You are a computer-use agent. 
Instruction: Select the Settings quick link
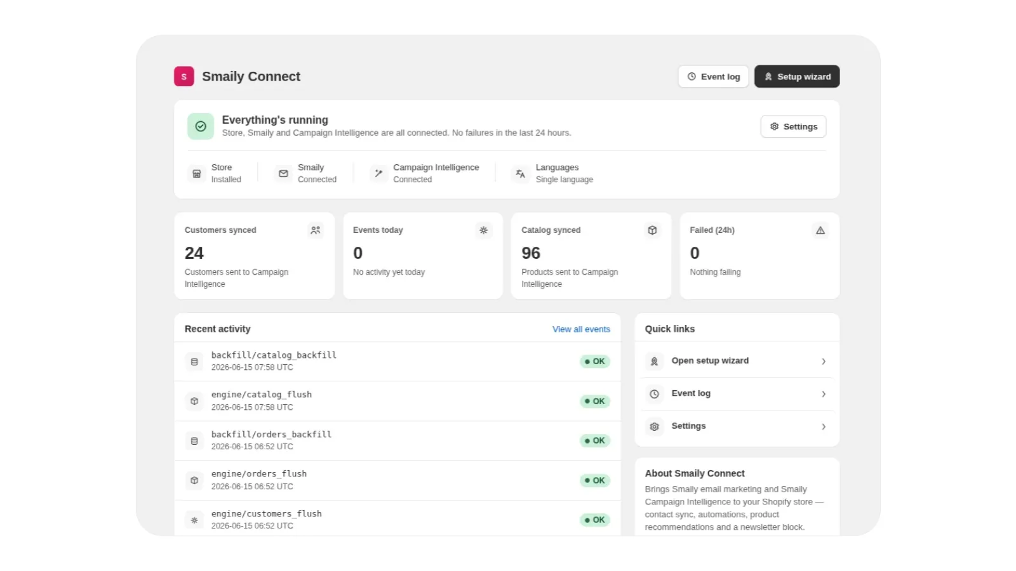[737, 426]
